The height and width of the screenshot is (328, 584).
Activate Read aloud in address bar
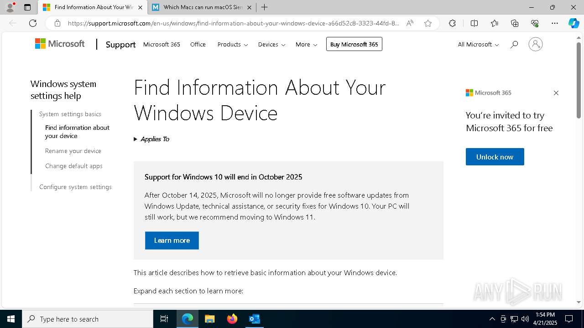tap(410, 23)
